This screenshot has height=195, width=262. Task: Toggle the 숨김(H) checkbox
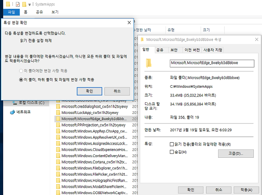point(172,152)
